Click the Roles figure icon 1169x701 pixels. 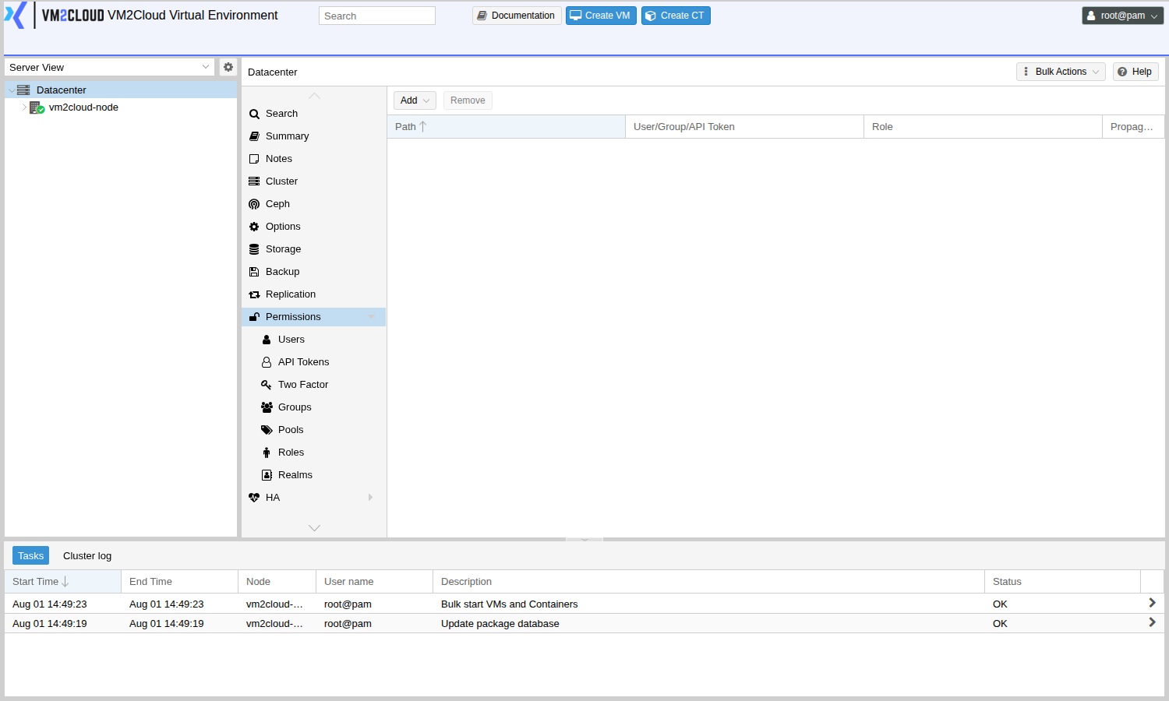click(267, 453)
